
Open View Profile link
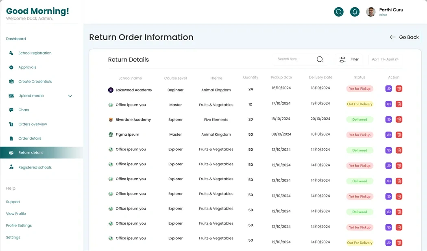16,214
